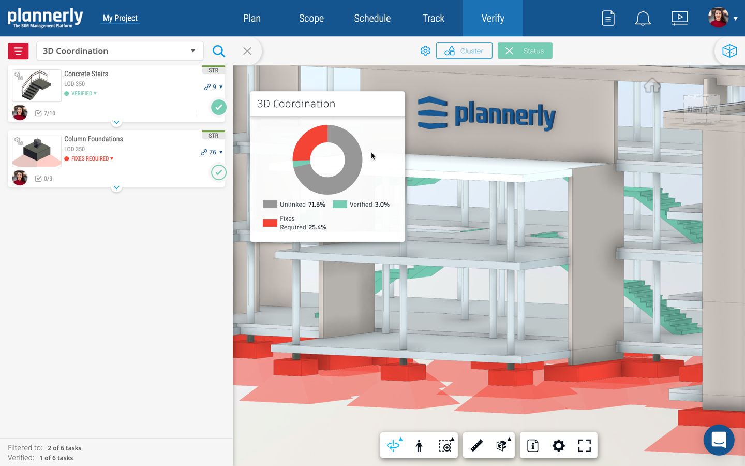Click linked elements icon for Column Foundations
745x466 pixels.
pos(204,152)
